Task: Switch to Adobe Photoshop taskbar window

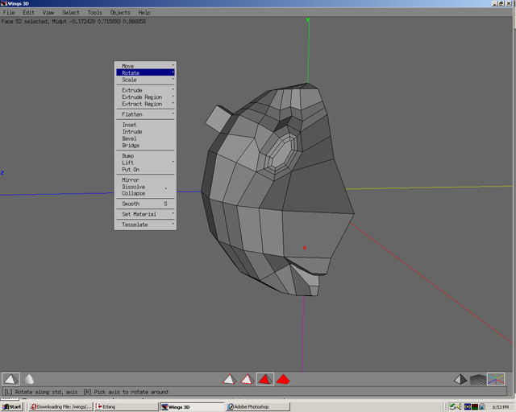Action: click(258, 406)
